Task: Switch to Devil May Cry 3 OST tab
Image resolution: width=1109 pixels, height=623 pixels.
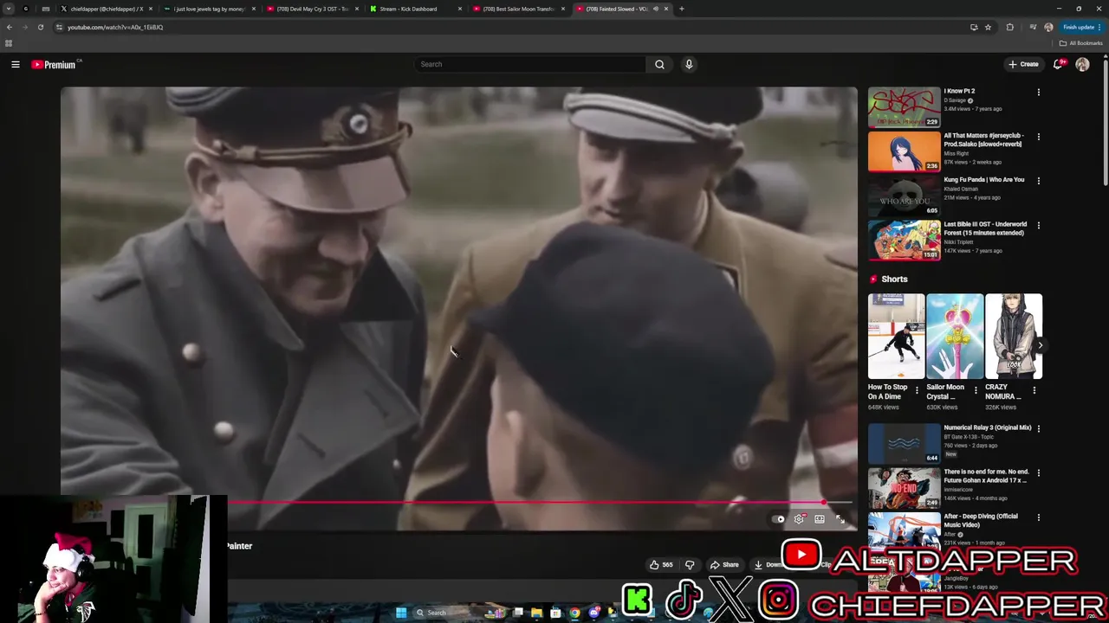Action: pyautogui.click(x=311, y=9)
